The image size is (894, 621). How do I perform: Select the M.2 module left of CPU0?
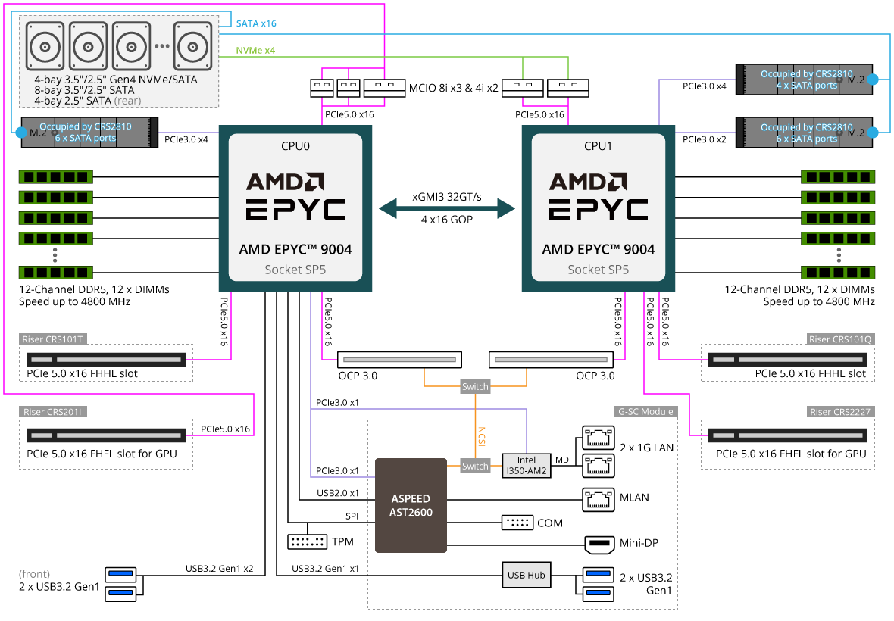pyautogui.click(x=89, y=133)
